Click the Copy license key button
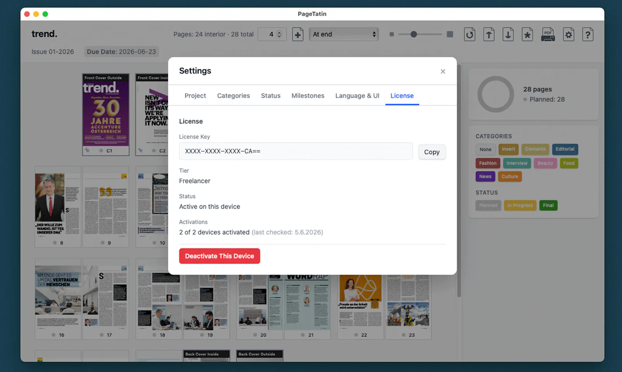Screen dimensions: 622x372 tap(432, 152)
